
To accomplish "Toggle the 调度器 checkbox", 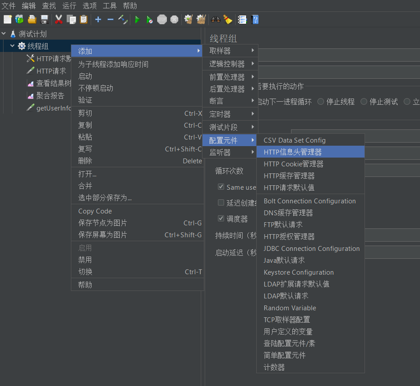I will [x=221, y=218].
